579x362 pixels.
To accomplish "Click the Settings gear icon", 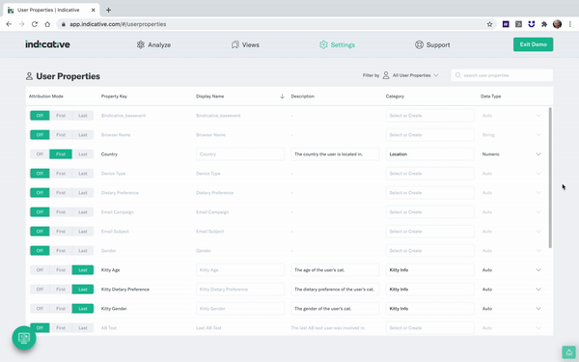I will (x=323, y=44).
